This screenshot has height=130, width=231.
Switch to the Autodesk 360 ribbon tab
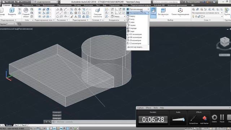click(159, 5)
